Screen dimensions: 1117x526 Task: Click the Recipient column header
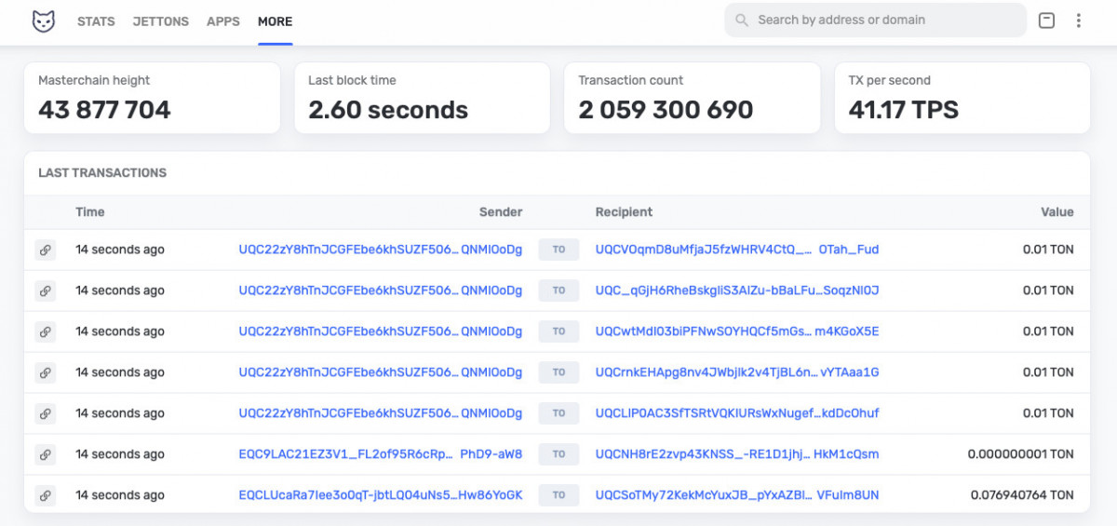(625, 212)
